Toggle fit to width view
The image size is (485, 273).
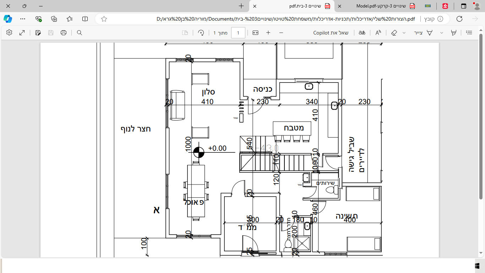[255, 33]
